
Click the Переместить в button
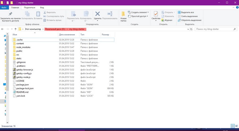pyautogui.click(x=73, y=16)
